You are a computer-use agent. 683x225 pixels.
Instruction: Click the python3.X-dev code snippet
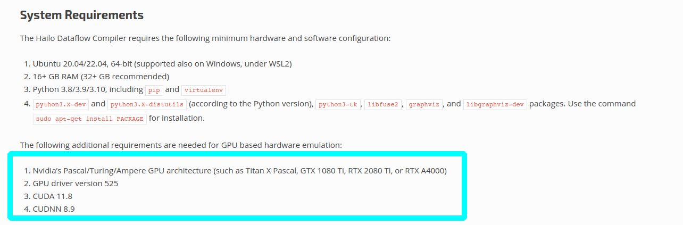coord(61,104)
